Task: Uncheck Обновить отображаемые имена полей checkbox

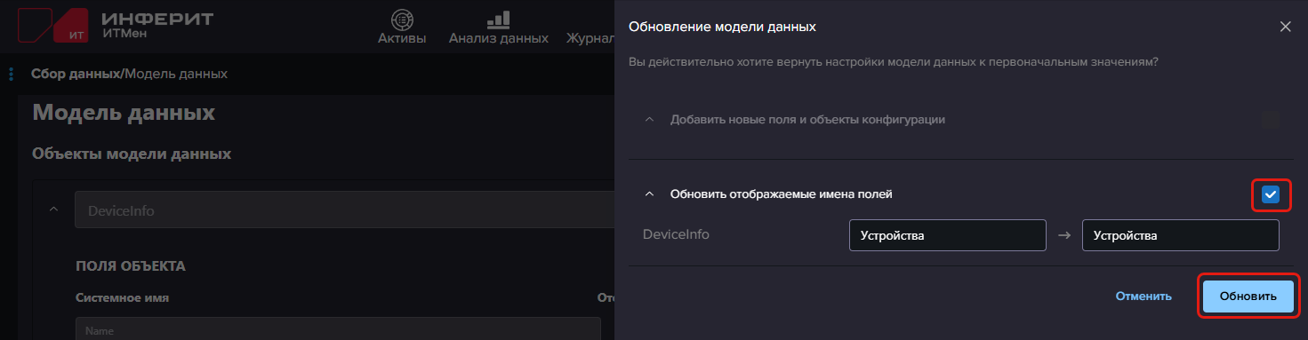Action: click(1271, 194)
